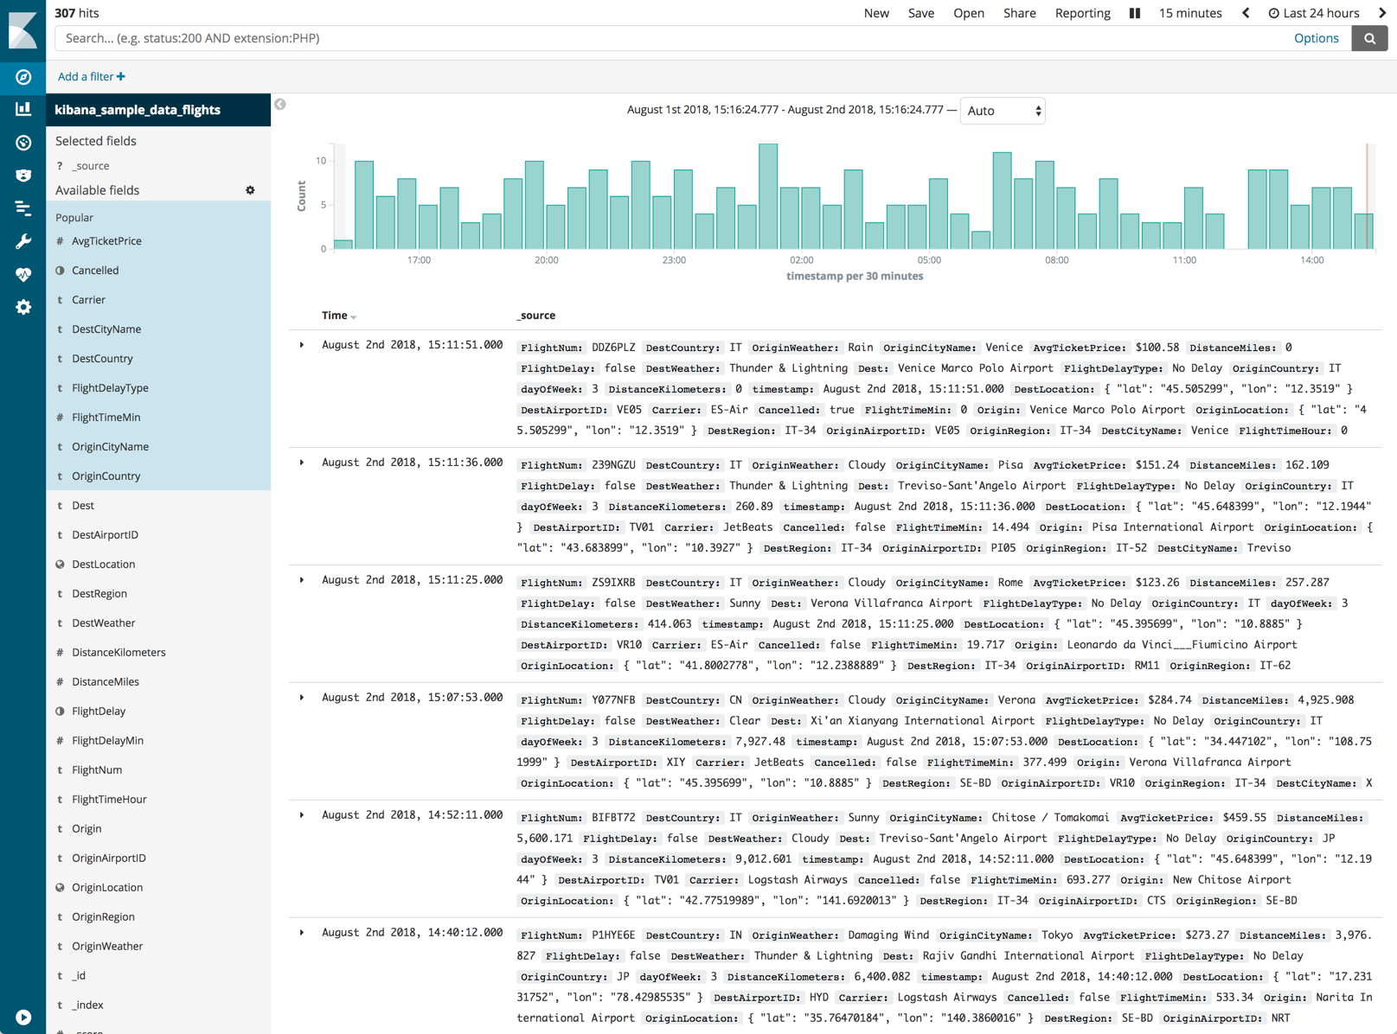Pause the auto-refresh
Viewport: 1397px width, 1034px height.
pyautogui.click(x=1134, y=13)
